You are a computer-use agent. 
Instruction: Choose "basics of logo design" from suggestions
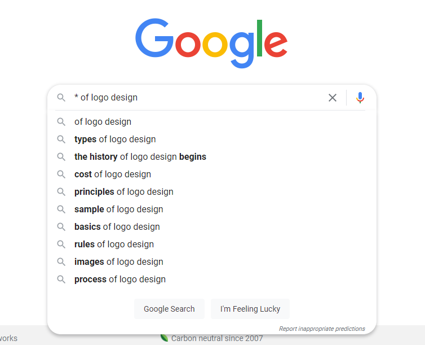[x=117, y=227]
